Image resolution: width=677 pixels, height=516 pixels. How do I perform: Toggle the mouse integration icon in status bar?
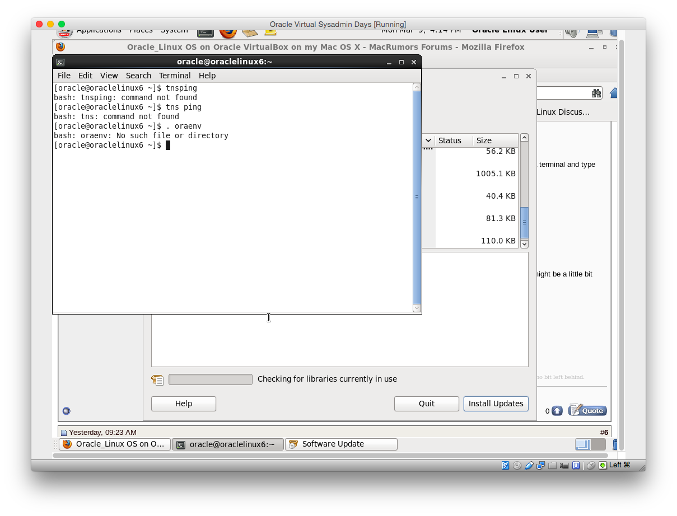tap(591, 465)
